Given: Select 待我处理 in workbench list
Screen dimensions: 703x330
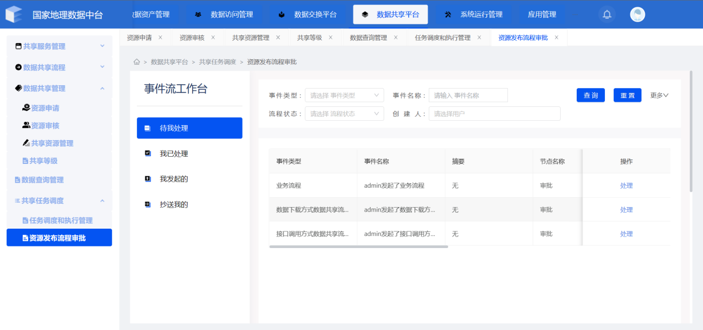Looking at the screenshot, I should (189, 128).
